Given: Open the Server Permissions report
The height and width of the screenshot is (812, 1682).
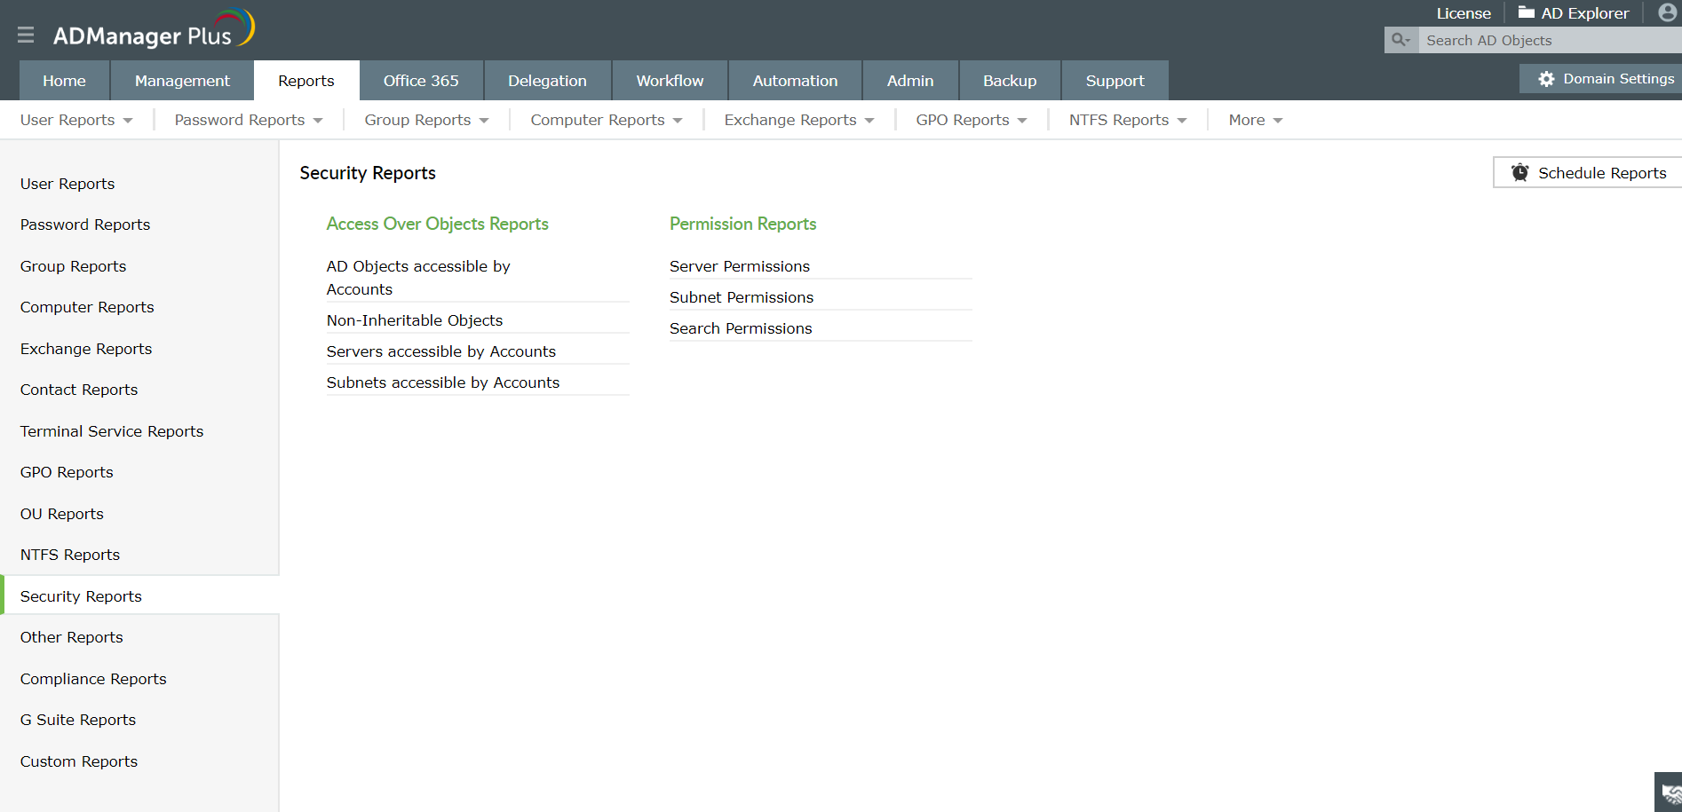Looking at the screenshot, I should 739,266.
